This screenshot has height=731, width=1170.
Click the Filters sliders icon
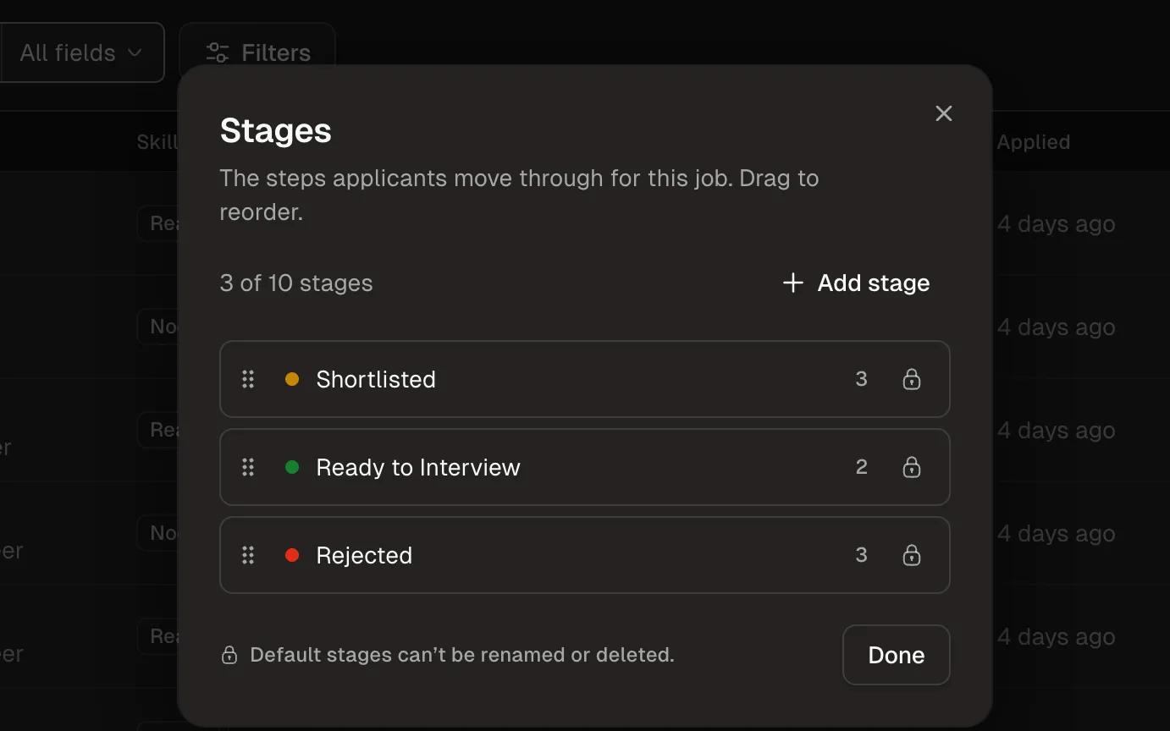(x=218, y=52)
